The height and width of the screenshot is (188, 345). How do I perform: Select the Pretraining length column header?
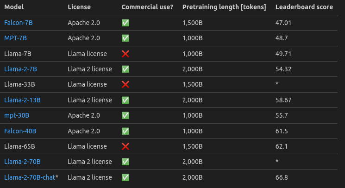pyautogui.click(x=224, y=7)
